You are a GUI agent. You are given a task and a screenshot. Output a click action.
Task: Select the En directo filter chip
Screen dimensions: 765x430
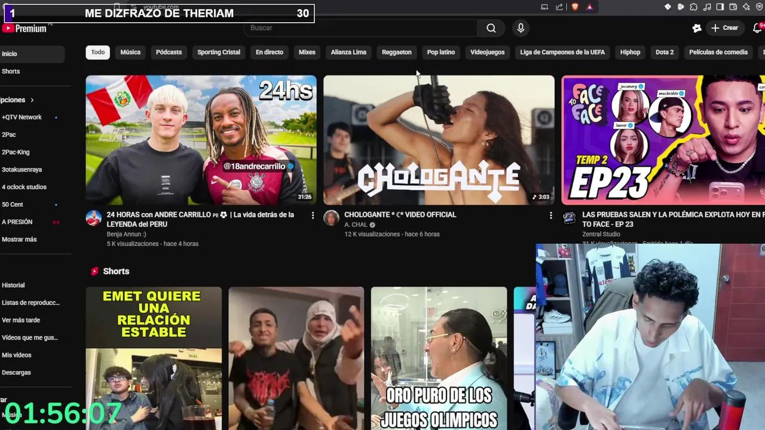coord(270,52)
